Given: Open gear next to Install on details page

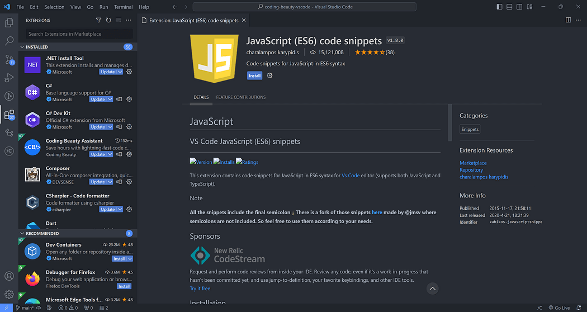Looking at the screenshot, I should point(269,75).
